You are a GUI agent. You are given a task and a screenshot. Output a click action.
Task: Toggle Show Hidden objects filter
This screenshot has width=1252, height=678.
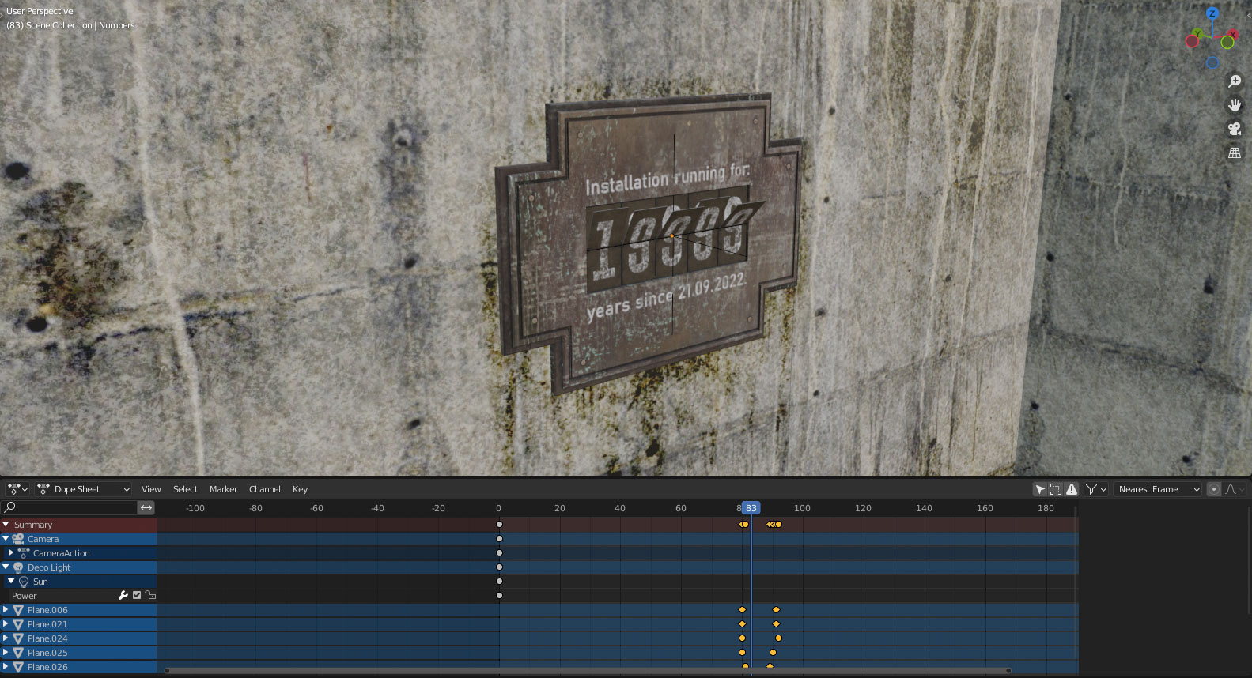click(x=1056, y=489)
